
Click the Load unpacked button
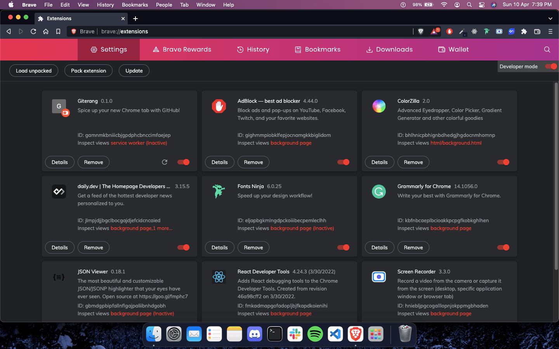point(34,71)
